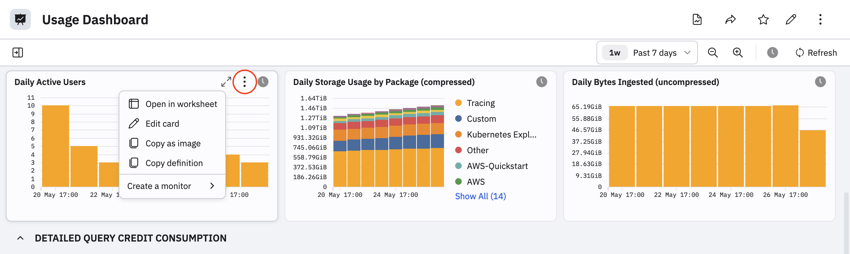
Task: Toggle the left sidebar panel
Action: point(17,53)
